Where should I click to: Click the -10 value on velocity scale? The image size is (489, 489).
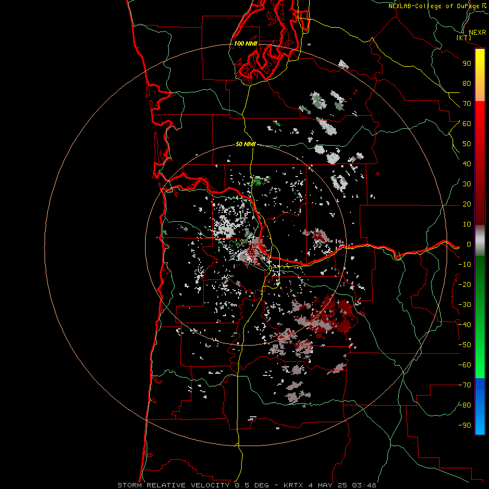465,265
